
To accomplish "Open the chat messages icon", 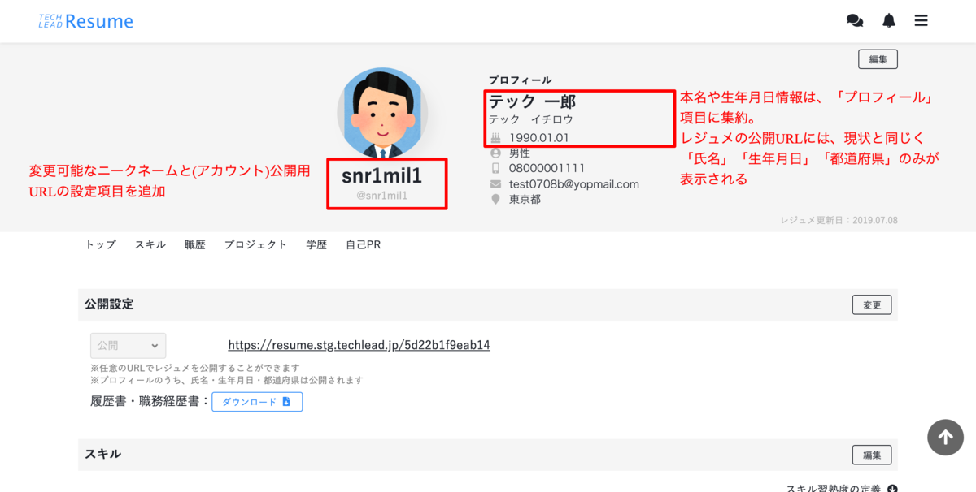I will tap(855, 21).
